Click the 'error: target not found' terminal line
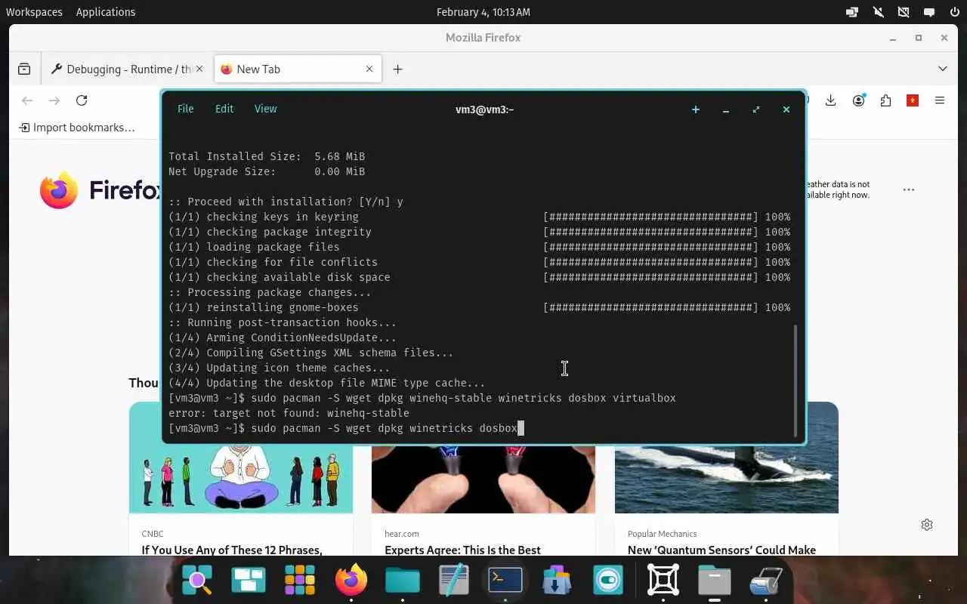The image size is (967, 604). pos(289,413)
